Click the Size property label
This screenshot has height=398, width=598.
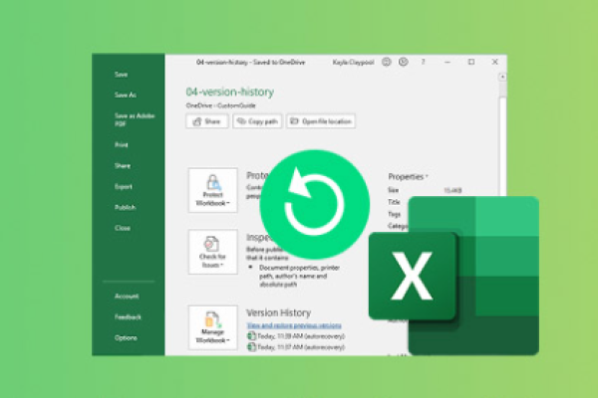394,190
